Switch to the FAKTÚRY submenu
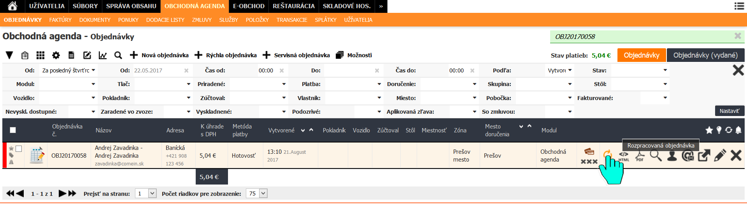The width and height of the screenshot is (747, 204). point(60,20)
